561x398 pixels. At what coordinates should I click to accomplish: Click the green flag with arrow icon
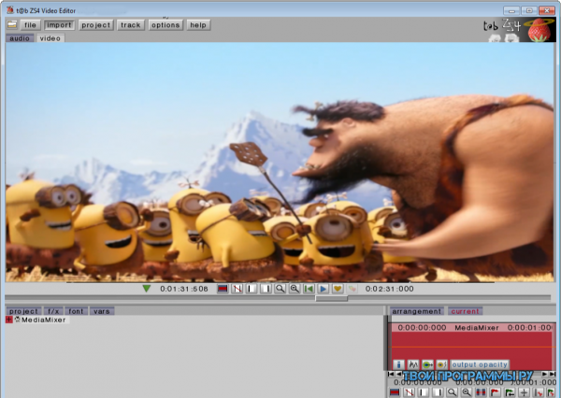tap(510, 392)
